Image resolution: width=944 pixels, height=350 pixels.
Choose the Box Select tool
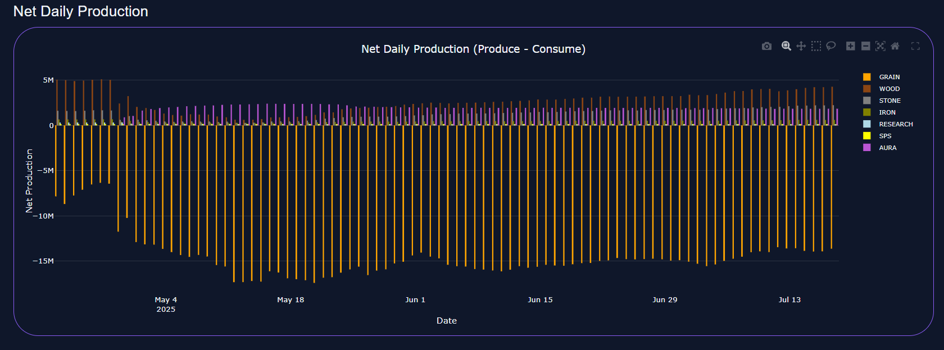[816, 46]
